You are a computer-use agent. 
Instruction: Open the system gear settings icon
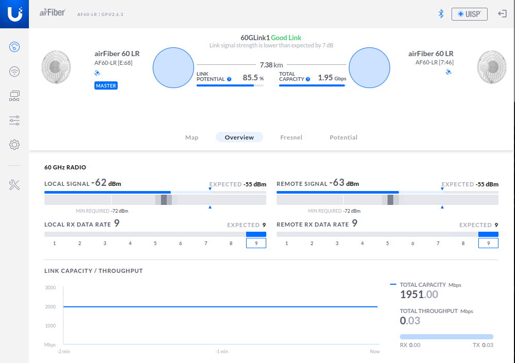point(14,145)
